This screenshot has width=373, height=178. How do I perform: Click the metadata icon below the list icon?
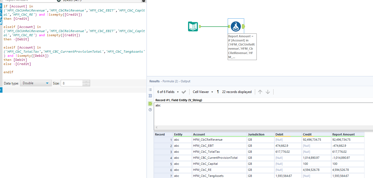[x=150, y=96]
